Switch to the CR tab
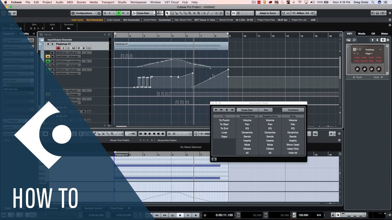This screenshot has height=220, width=392. pos(373,34)
